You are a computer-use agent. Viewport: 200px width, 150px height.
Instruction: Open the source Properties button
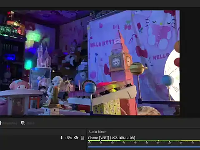[8, 123]
